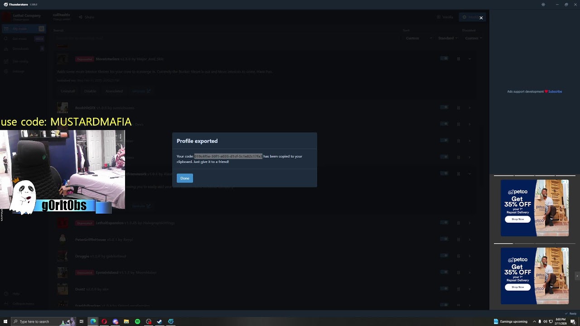Click the BonkHitSFX mod thumbnail
Screen dimensions: 580x326
click(x=63, y=108)
